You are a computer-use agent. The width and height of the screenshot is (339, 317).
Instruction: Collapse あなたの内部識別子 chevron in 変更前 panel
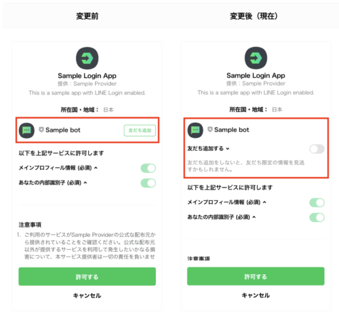point(85,183)
